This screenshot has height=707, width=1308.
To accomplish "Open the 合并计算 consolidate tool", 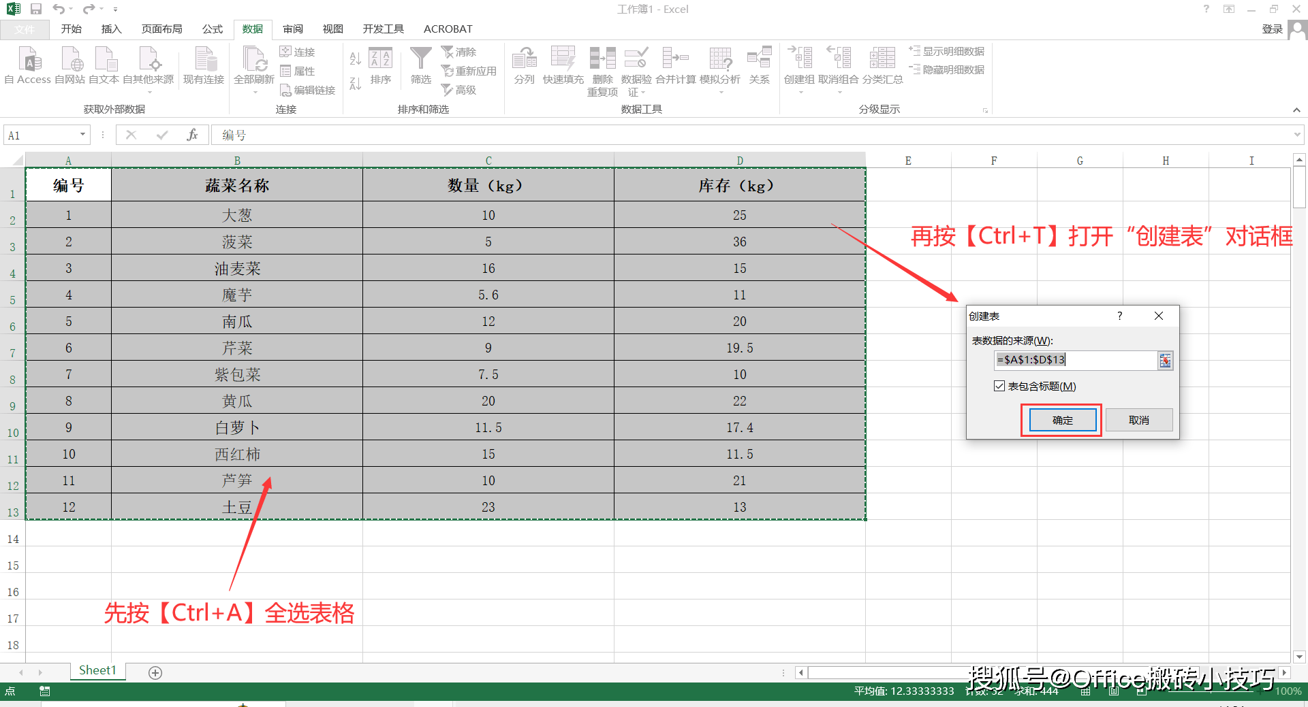I will [676, 66].
